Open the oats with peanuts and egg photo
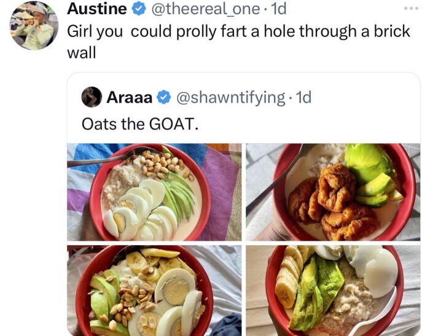Image resolution: width=430 pixels, height=336 pixels. click(154, 192)
